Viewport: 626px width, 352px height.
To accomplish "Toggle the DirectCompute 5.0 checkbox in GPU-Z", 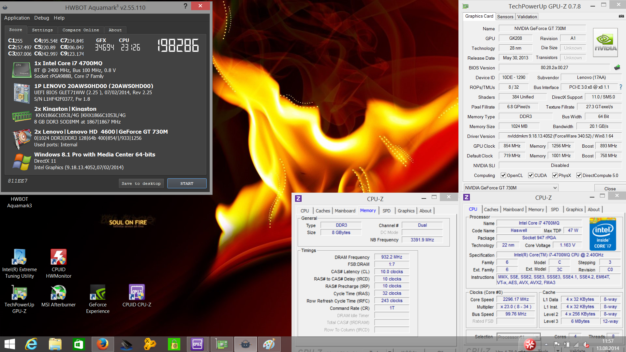I will click(x=579, y=175).
